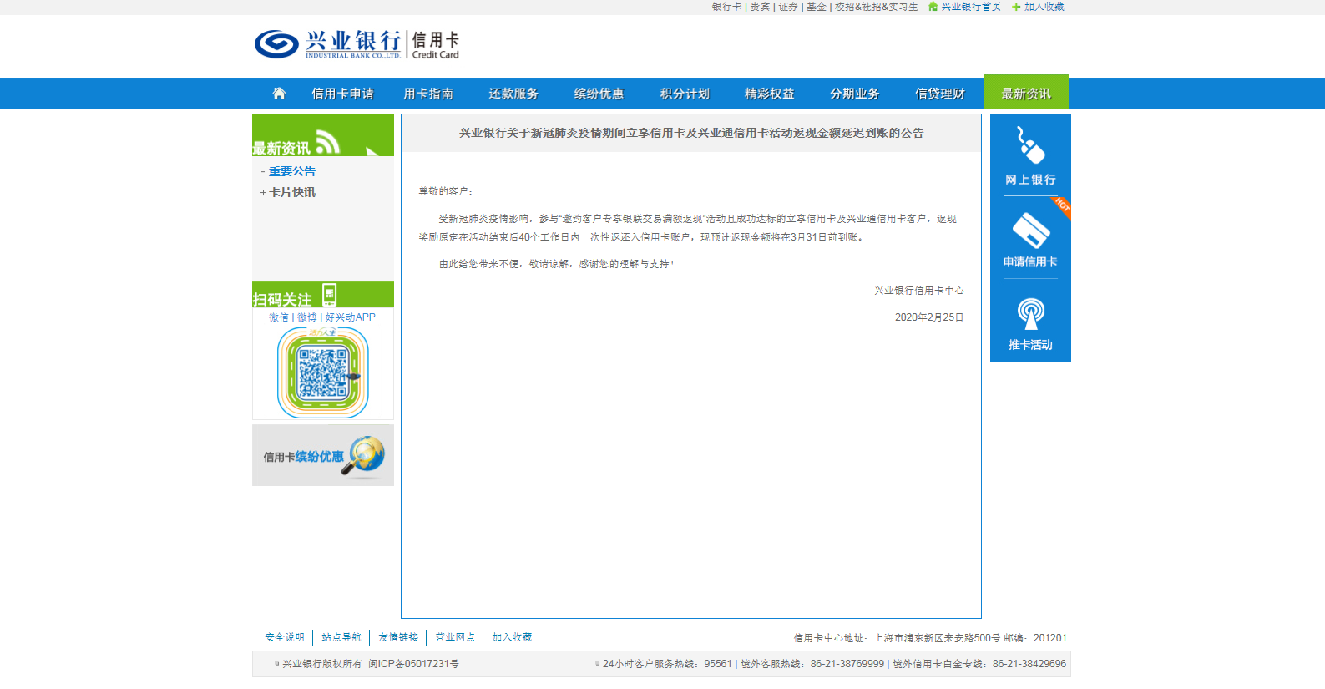Open the 信用卡申请 menu

coord(342,94)
